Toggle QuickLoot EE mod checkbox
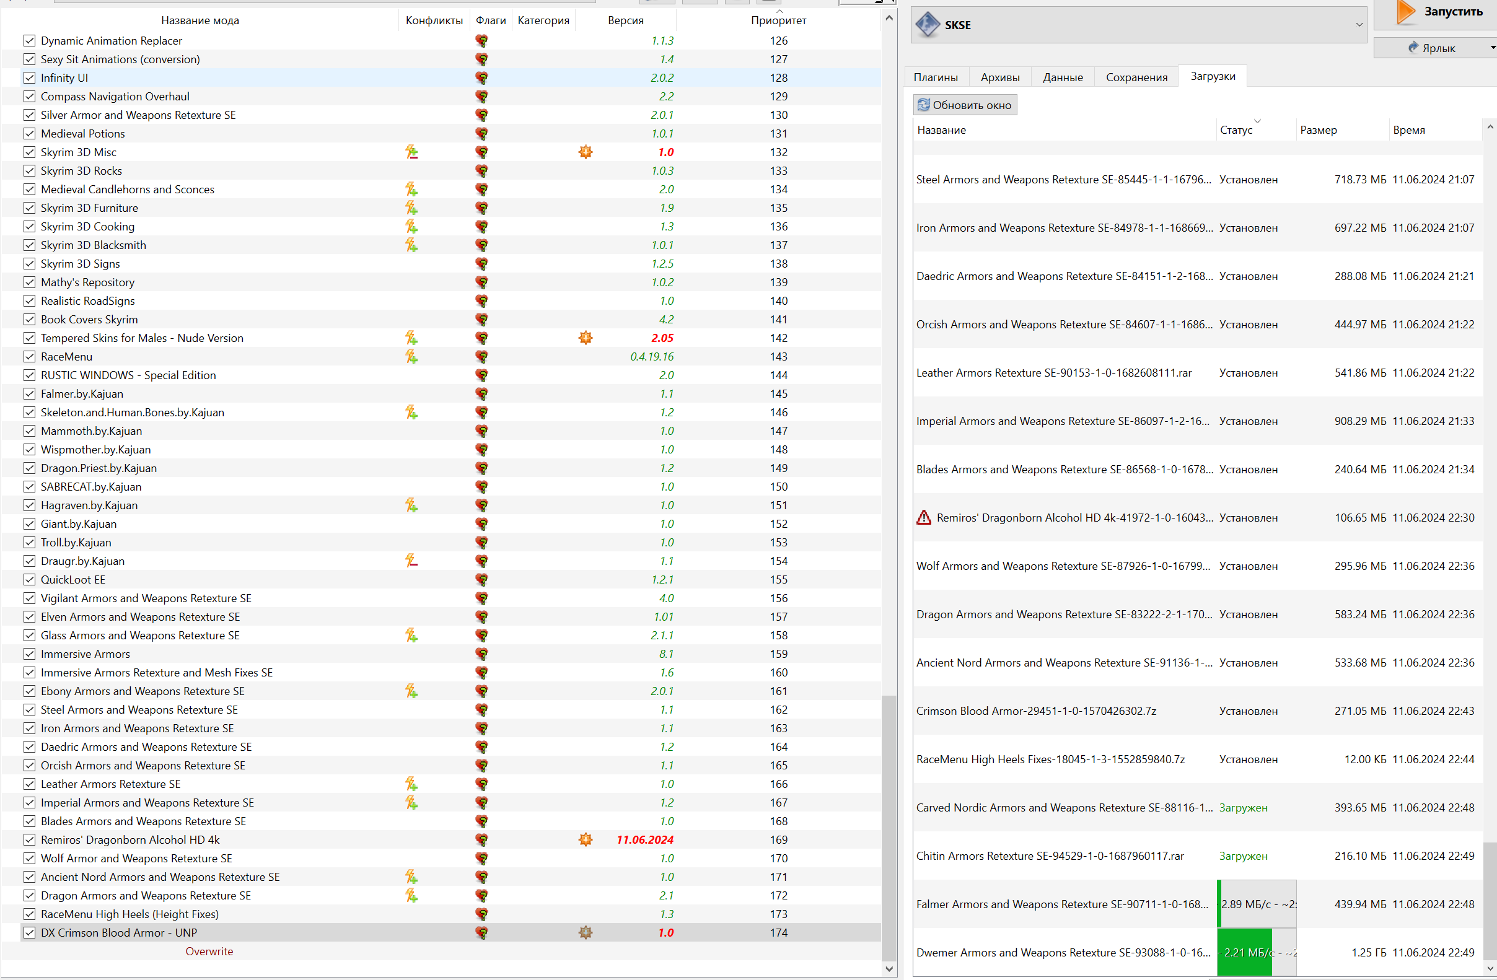 pyautogui.click(x=30, y=579)
